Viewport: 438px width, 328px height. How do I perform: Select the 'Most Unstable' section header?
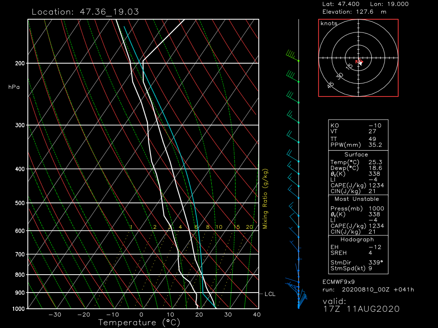coord(356,199)
